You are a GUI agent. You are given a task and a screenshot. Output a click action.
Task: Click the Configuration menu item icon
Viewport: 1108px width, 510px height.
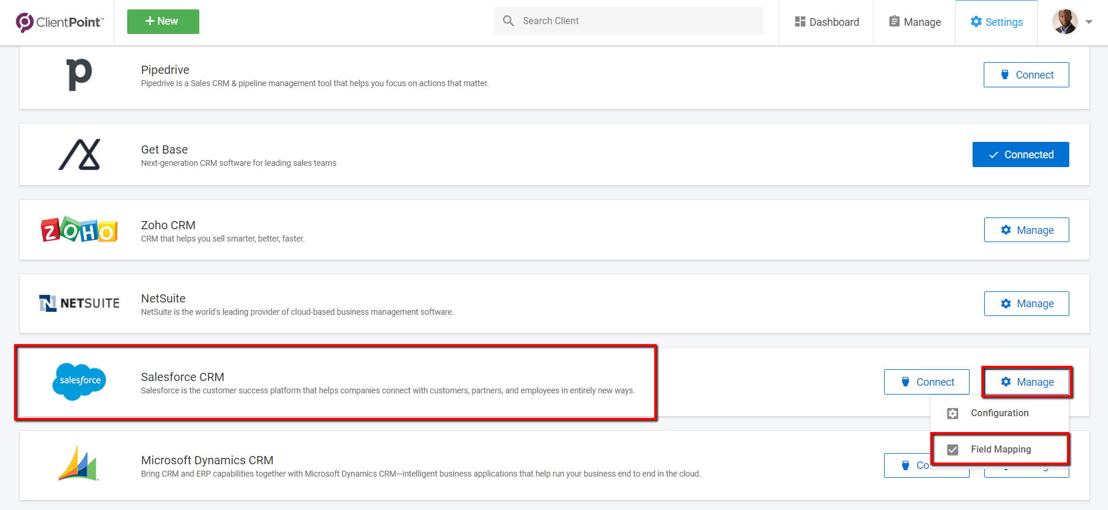coord(953,413)
